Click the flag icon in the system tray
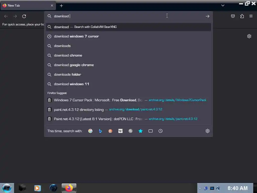 pyautogui.click(x=206, y=188)
